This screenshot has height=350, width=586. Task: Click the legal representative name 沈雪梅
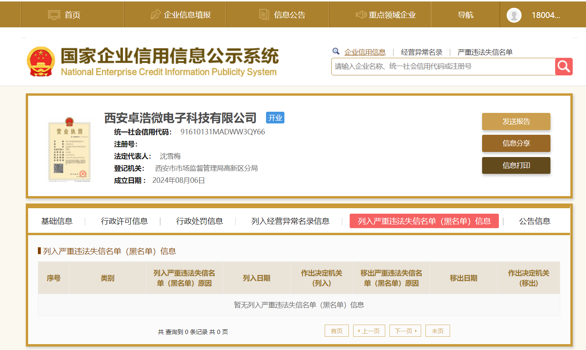click(x=170, y=156)
